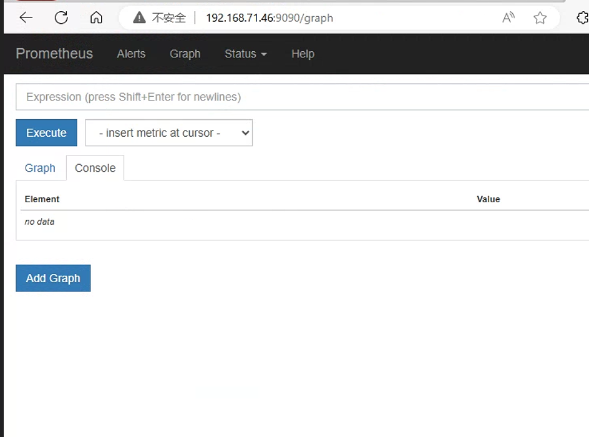Click the 'no data' result text
Screen dimensions: 589x437
[39, 222]
